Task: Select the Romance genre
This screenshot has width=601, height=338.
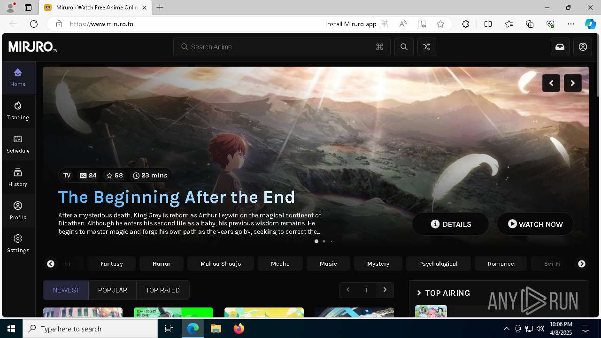Action: point(501,264)
